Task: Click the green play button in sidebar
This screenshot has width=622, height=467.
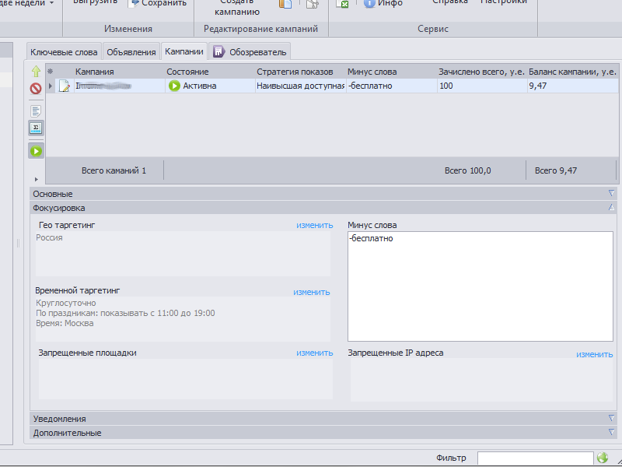Action: tap(36, 151)
